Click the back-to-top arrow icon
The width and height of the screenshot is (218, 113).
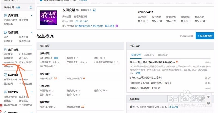pyautogui.click(x=208, y=96)
